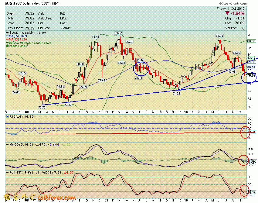Click the 'Bid Size:' label
Image resolution: width=258 pixels, height=203 pixels.
pyautogui.click(x=44, y=28)
